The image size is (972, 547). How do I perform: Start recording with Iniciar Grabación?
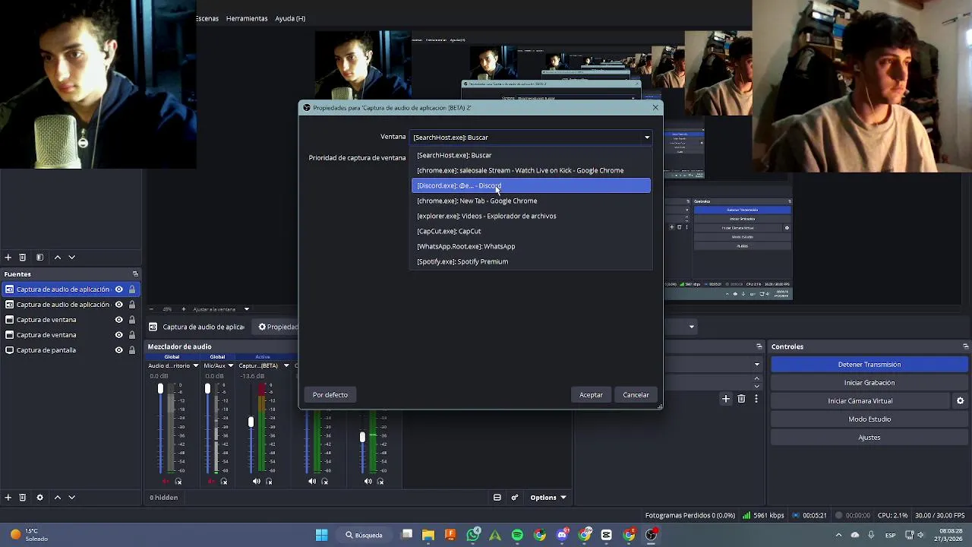point(869,383)
